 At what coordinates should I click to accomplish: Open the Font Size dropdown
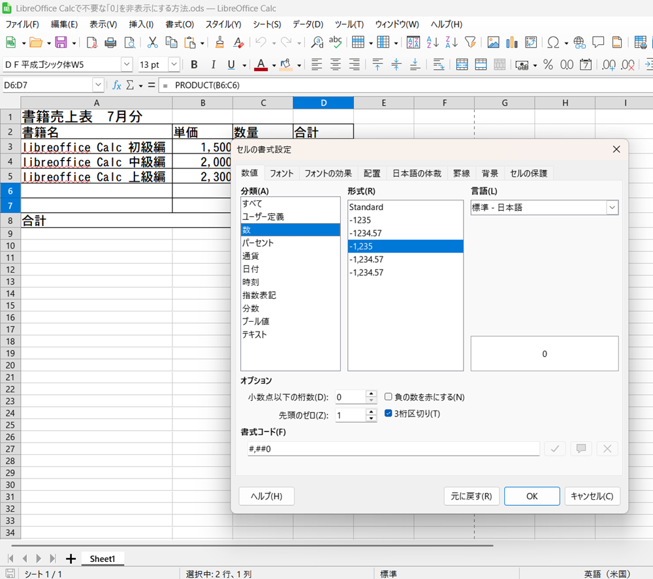pyautogui.click(x=174, y=65)
